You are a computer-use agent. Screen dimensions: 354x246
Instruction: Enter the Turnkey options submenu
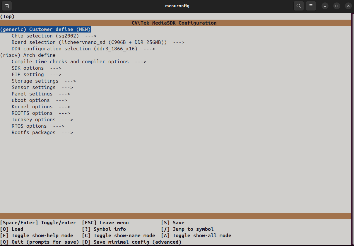point(42,119)
